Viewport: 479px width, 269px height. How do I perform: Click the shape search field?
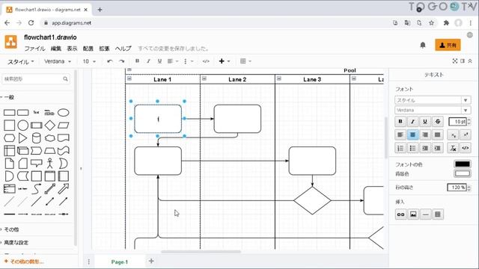[x=36, y=79]
